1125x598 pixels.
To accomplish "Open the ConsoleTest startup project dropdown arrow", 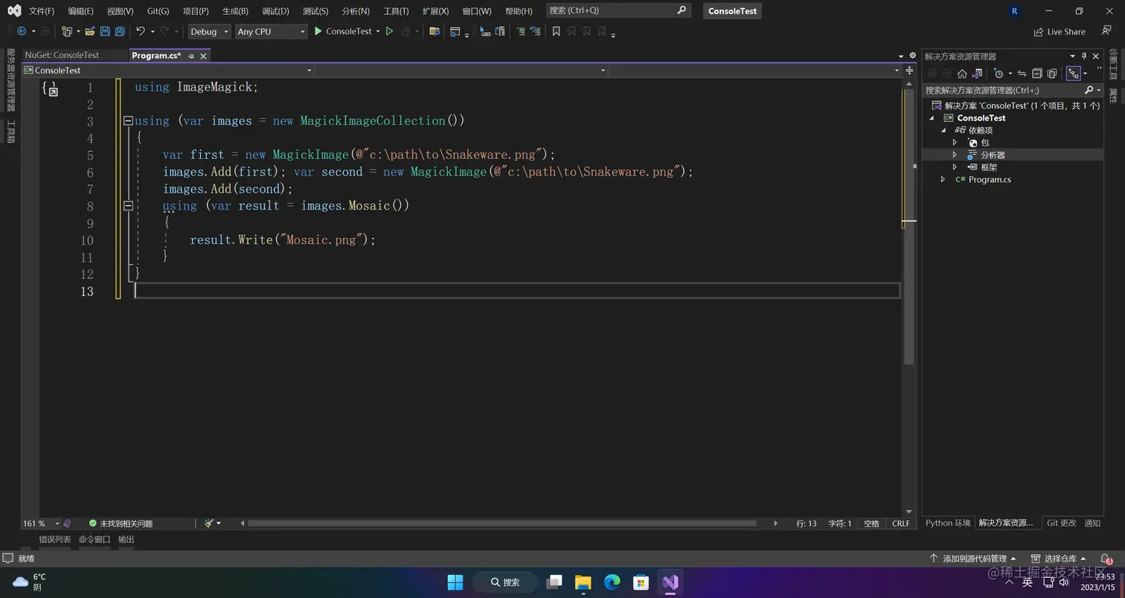I will tap(378, 31).
